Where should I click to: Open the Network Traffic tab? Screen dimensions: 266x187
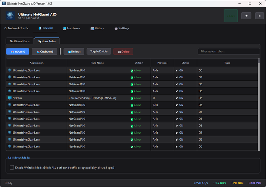(x=17, y=28)
